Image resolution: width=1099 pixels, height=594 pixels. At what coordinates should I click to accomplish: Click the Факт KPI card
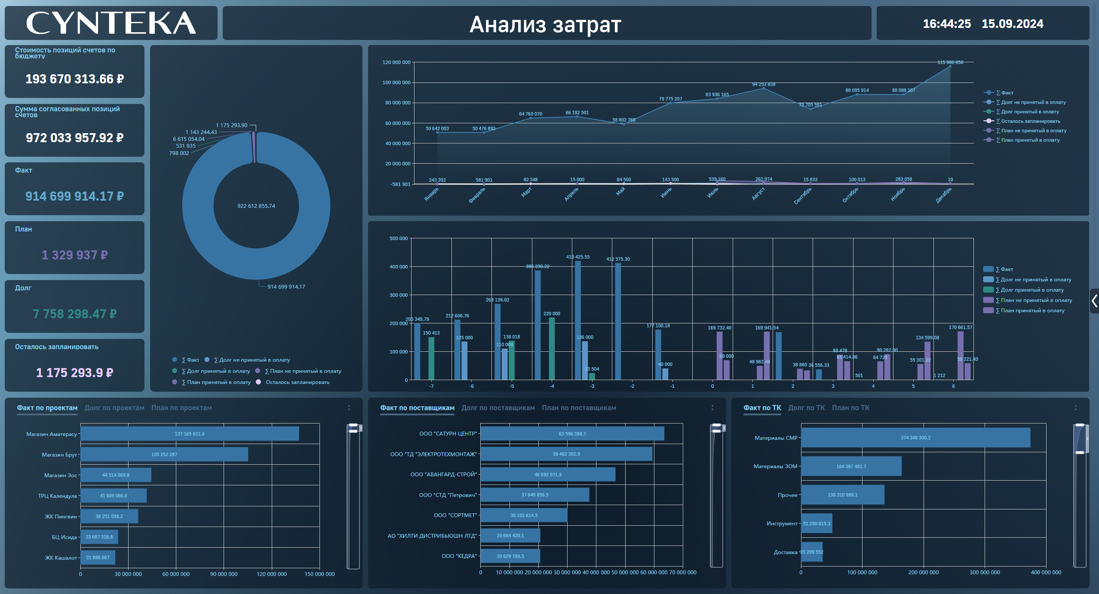[74, 189]
